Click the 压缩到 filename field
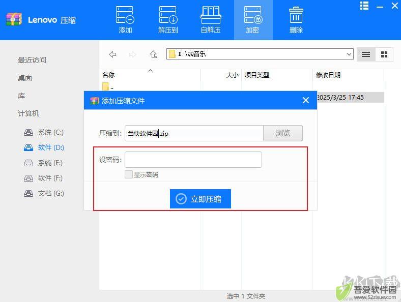The width and height of the screenshot is (401, 302). tap(194, 133)
